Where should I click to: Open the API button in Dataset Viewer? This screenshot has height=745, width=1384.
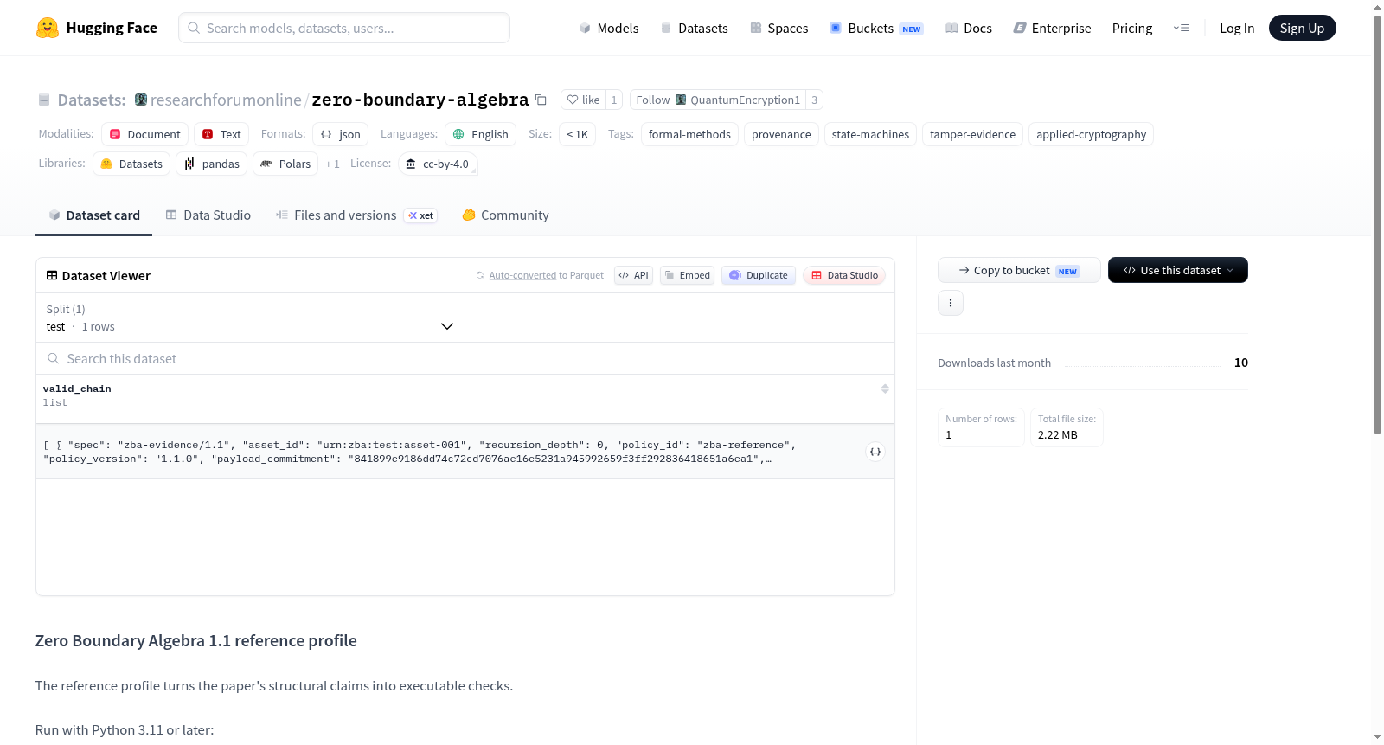pyautogui.click(x=633, y=275)
